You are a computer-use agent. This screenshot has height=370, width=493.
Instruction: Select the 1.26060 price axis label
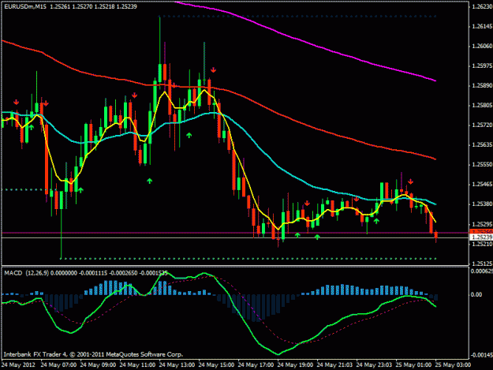[x=482, y=46]
